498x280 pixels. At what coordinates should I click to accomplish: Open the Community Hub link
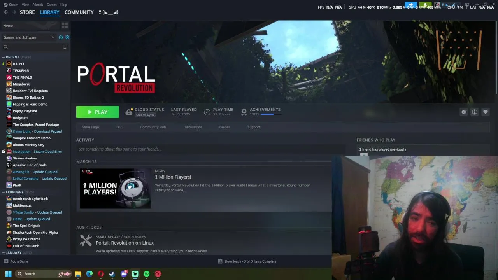[153, 127]
